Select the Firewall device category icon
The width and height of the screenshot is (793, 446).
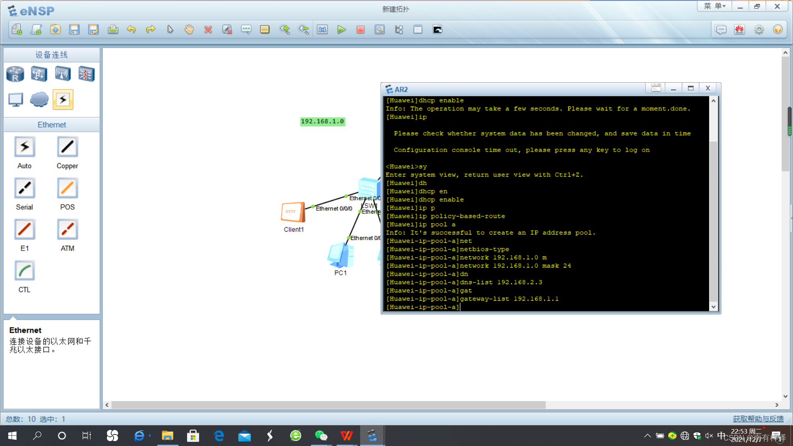click(86, 74)
